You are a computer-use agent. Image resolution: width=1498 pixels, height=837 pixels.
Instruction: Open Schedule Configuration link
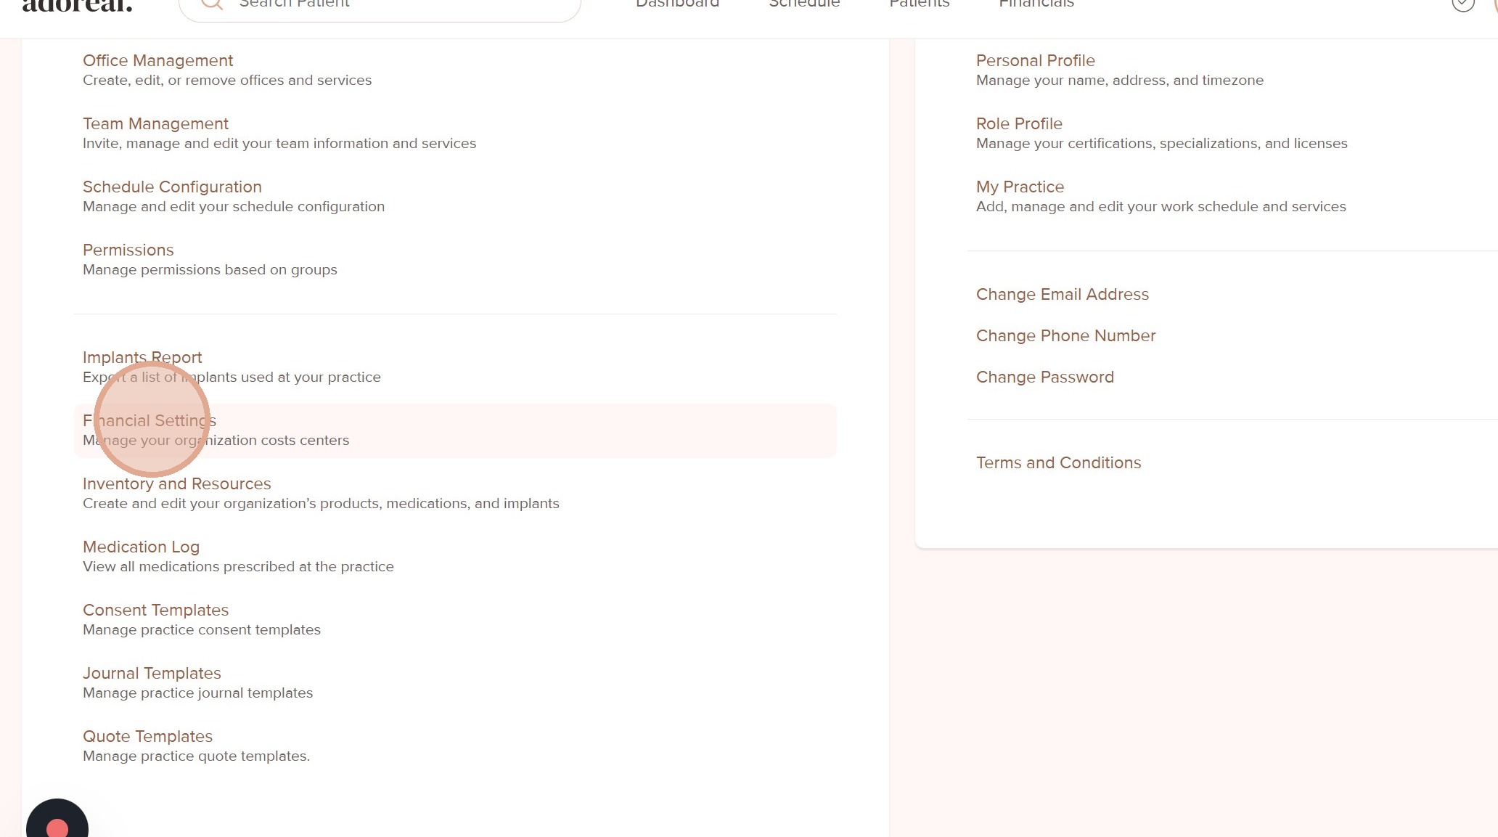pos(172,187)
